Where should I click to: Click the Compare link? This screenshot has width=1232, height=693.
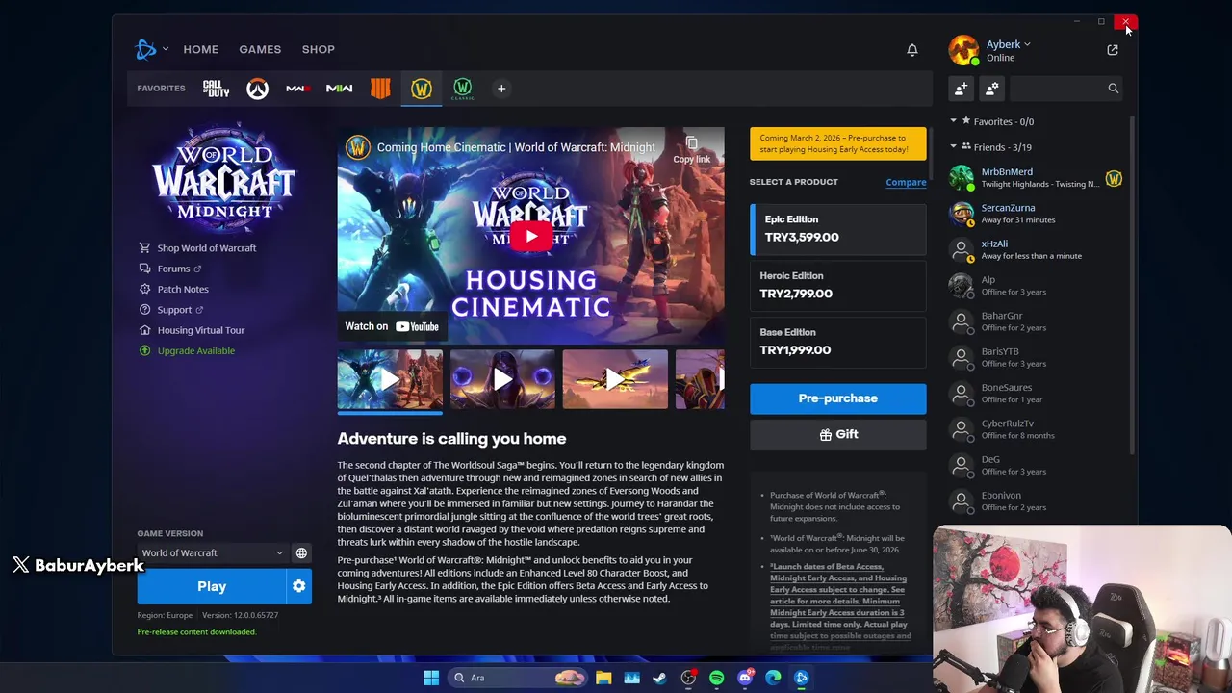(906, 182)
